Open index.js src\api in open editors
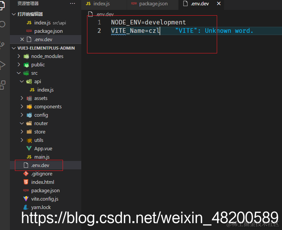282x230 pixels. coord(46,23)
